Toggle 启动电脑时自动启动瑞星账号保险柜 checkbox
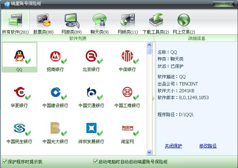This screenshot has height=168, width=238. click(95, 161)
